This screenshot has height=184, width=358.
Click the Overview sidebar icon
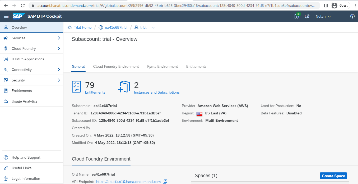pyautogui.click(x=6, y=27)
